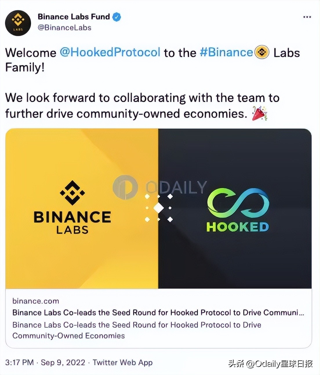Open the tweet's three-dot more menu

tap(307, 17)
